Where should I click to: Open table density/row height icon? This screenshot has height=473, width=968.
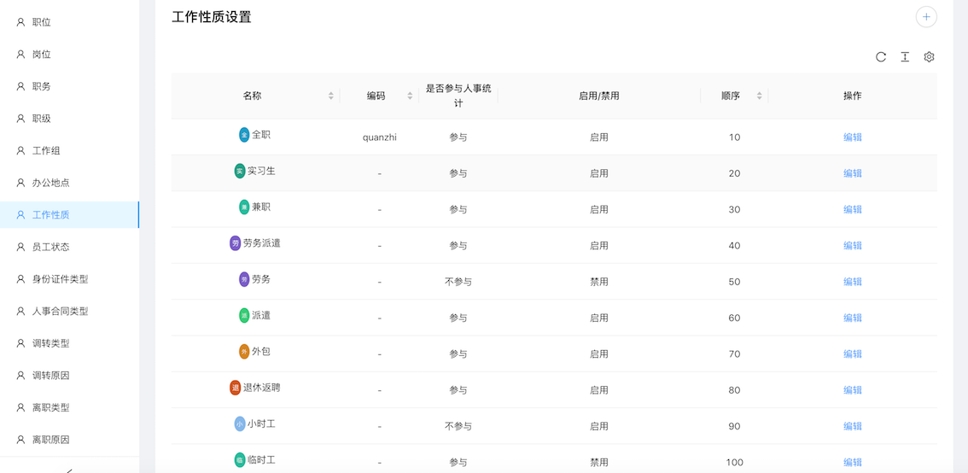[x=905, y=57]
